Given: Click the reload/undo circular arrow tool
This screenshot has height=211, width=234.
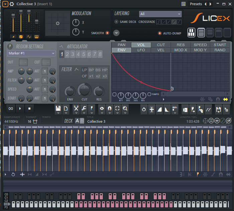Looking at the screenshot, I should tap(144, 109).
